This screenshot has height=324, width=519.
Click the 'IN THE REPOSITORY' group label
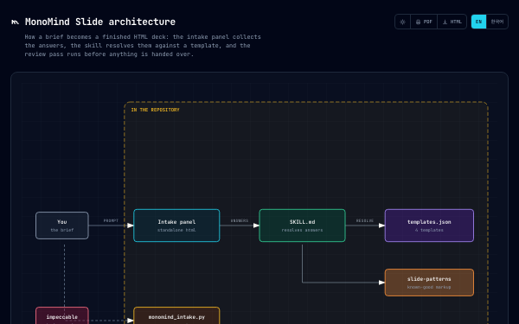[x=155, y=110]
